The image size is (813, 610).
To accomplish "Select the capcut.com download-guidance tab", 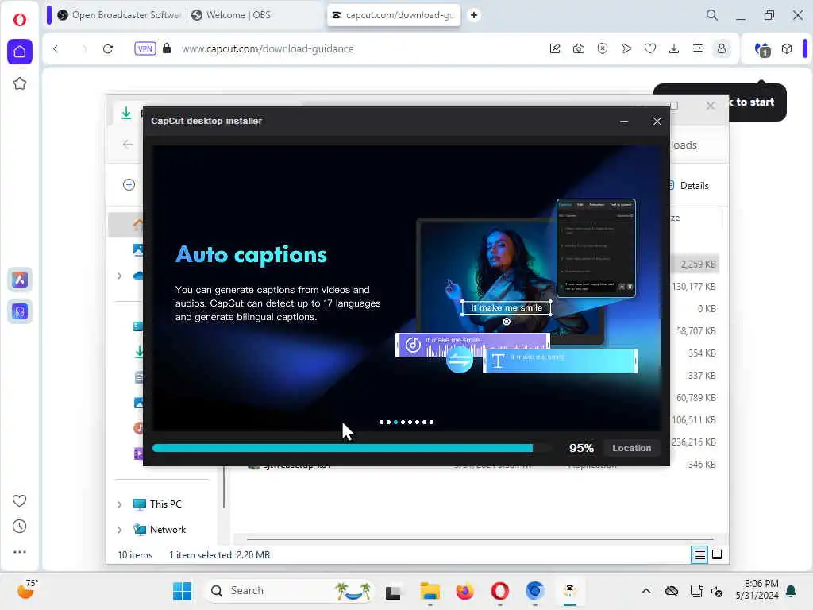I will point(394,15).
